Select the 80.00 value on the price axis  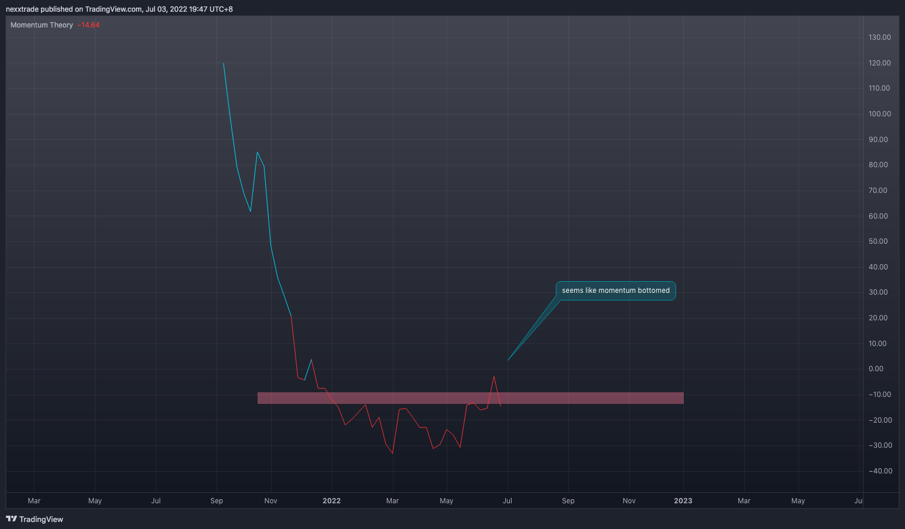pyautogui.click(x=878, y=165)
